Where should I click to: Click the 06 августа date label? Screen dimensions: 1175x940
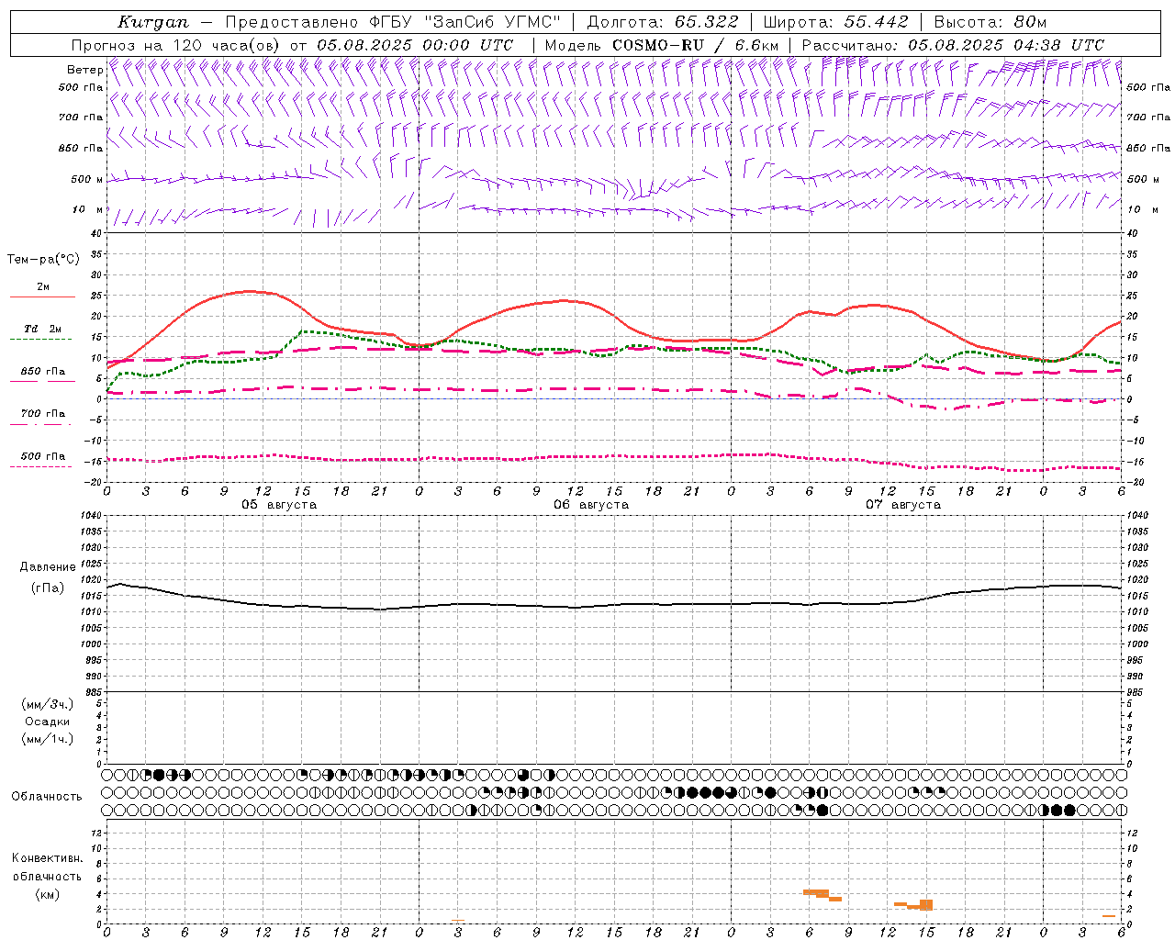591,505
